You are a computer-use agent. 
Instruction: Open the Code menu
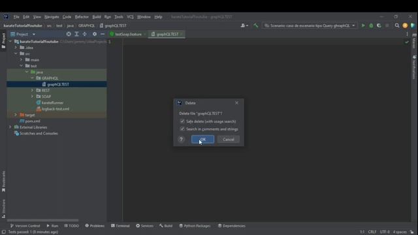(67, 17)
